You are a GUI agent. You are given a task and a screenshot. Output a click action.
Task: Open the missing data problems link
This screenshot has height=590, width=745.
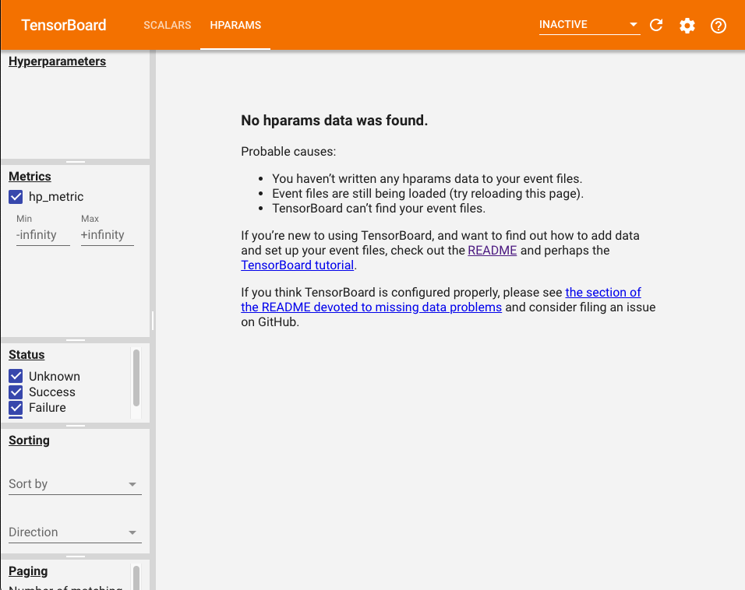click(371, 307)
